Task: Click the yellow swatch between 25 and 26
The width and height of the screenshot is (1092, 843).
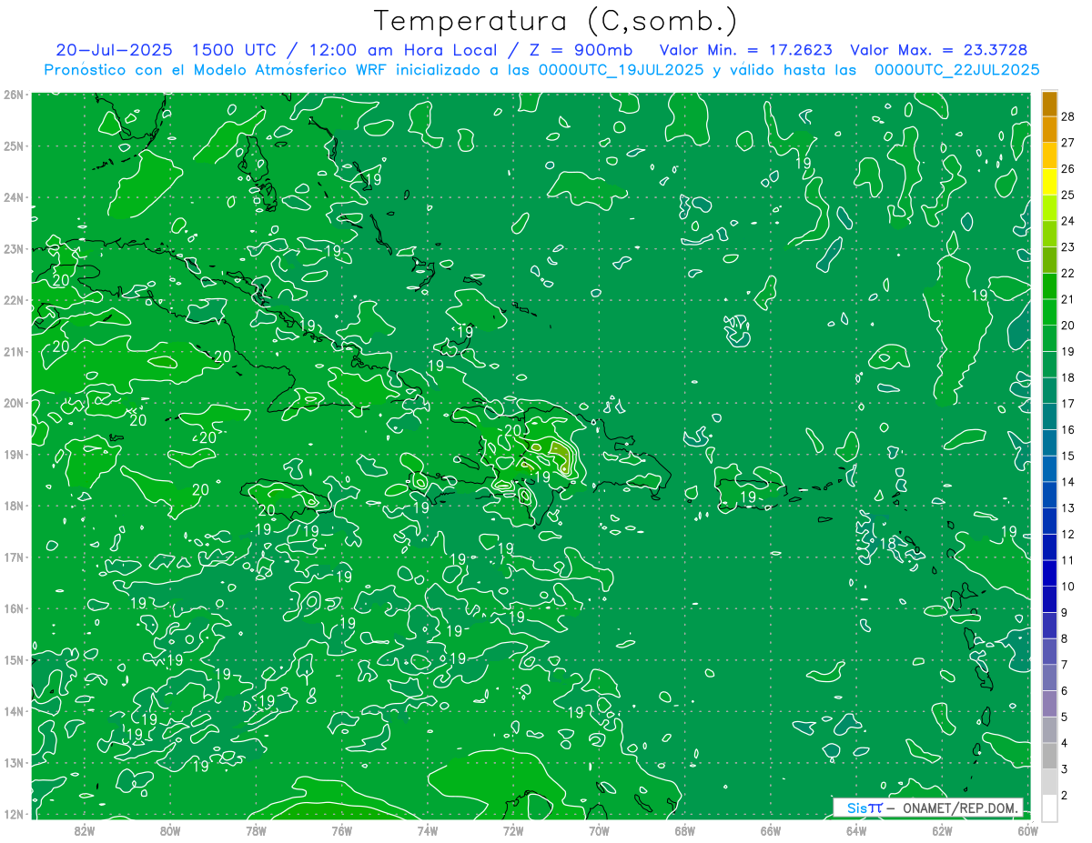Action: pyautogui.click(x=1049, y=182)
